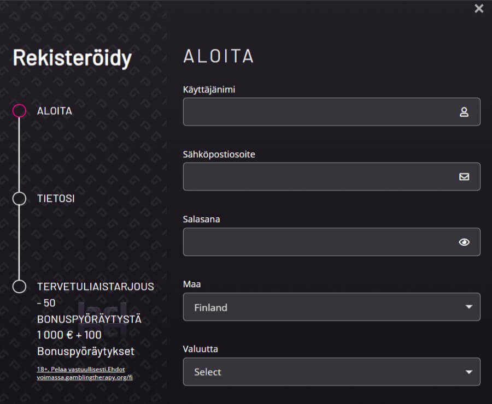Toggle password visibility eye icon
The image size is (492, 404).
(x=464, y=242)
